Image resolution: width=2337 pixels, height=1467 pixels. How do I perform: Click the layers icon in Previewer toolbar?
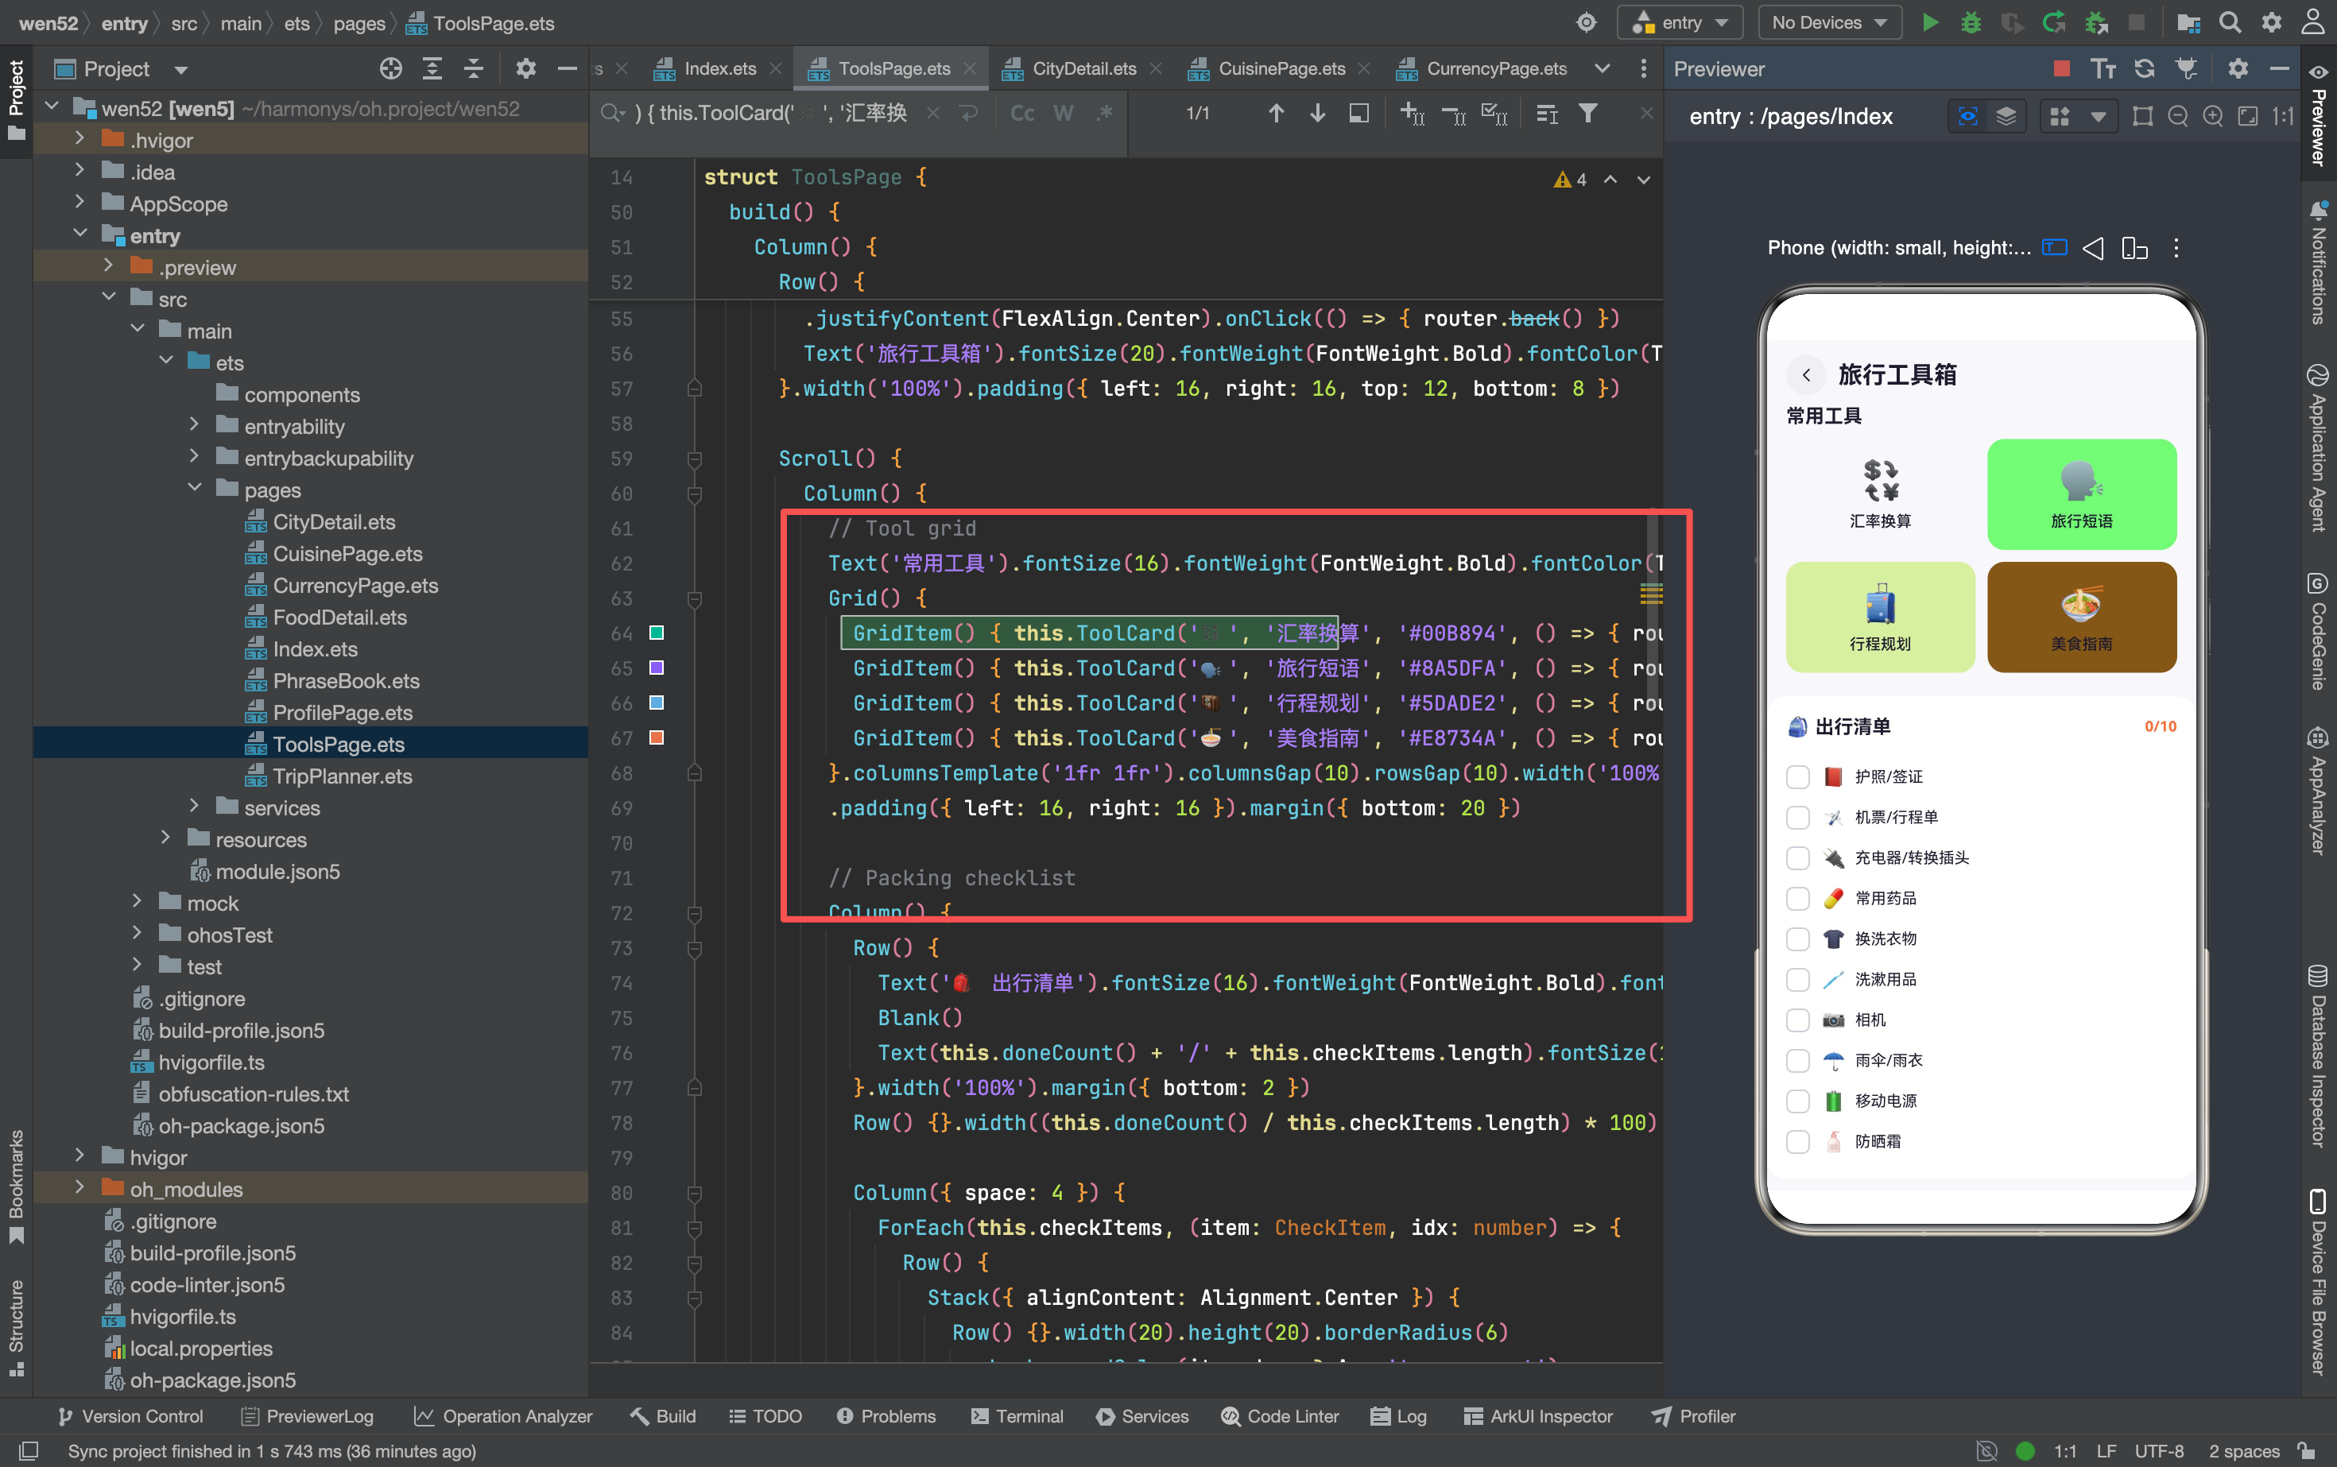click(x=2005, y=117)
